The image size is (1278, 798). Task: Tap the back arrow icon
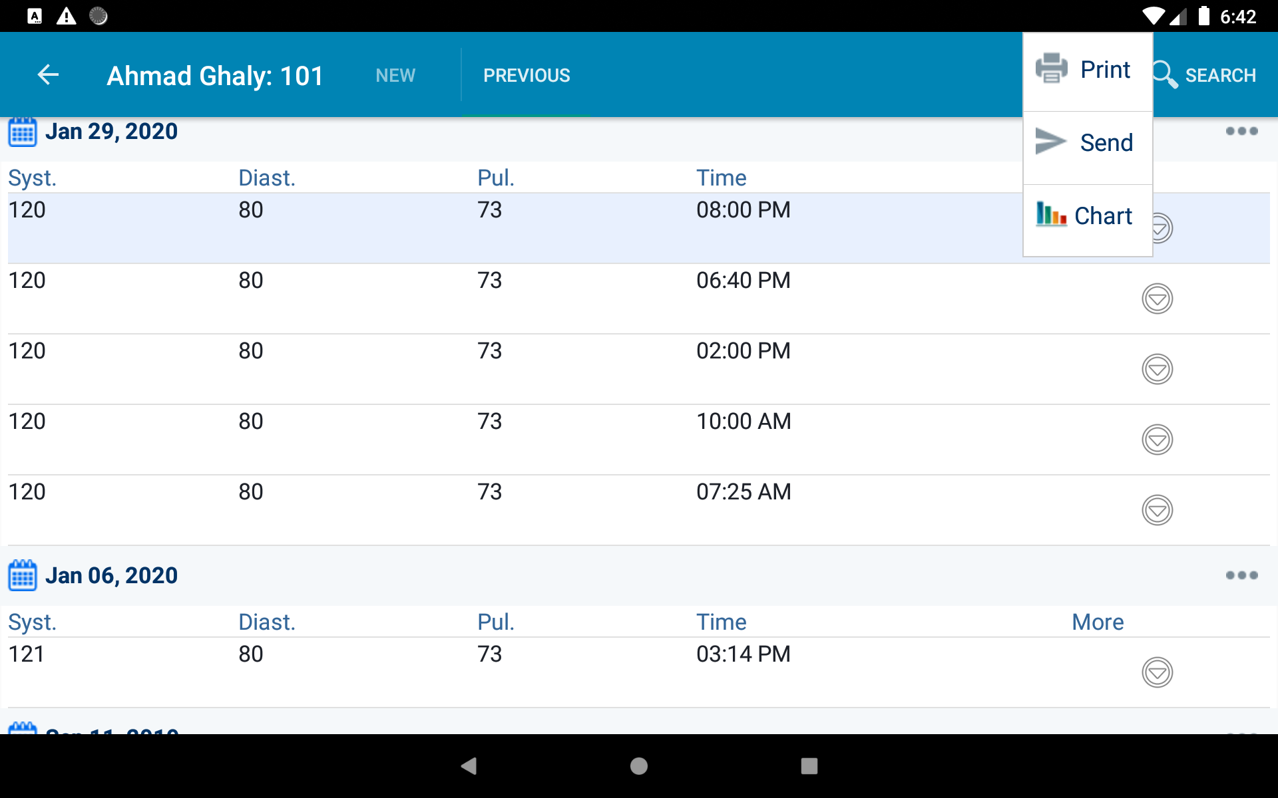tap(48, 74)
